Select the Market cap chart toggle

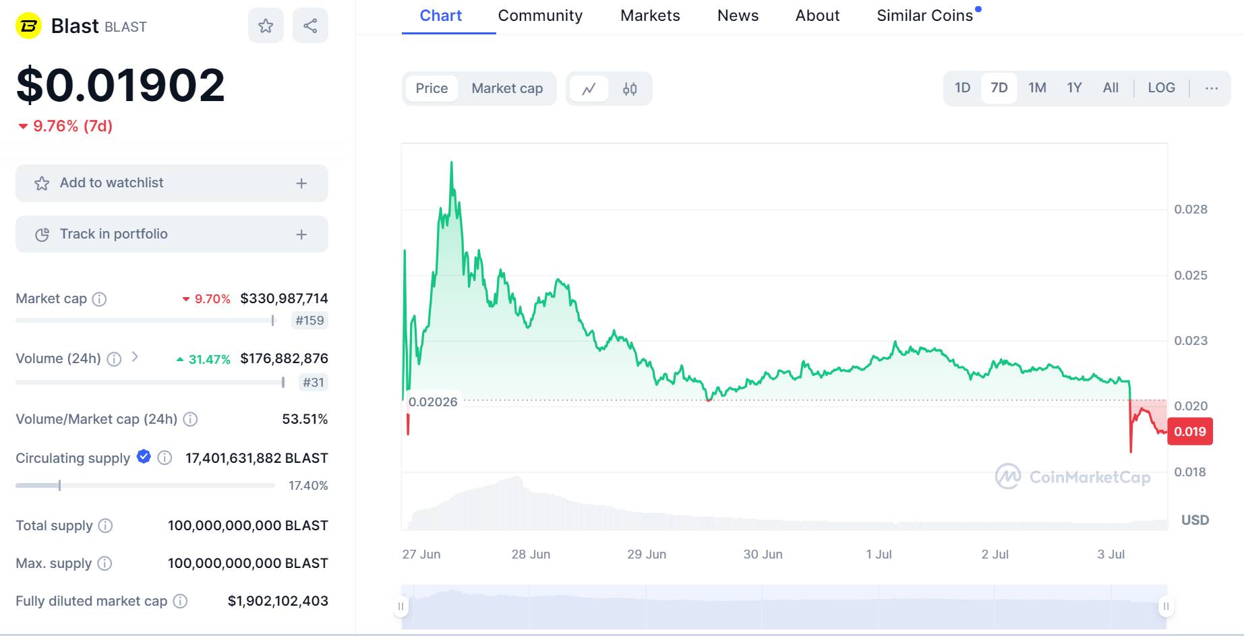click(x=507, y=88)
